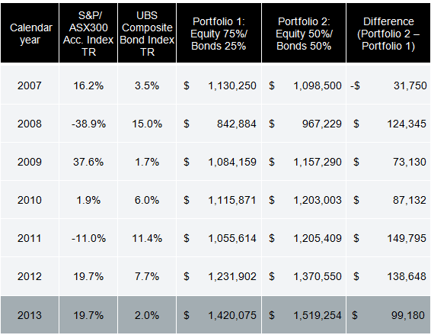
Task: Select Portfolio 1 Equity 75% header cell
Action: [x=219, y=33]
